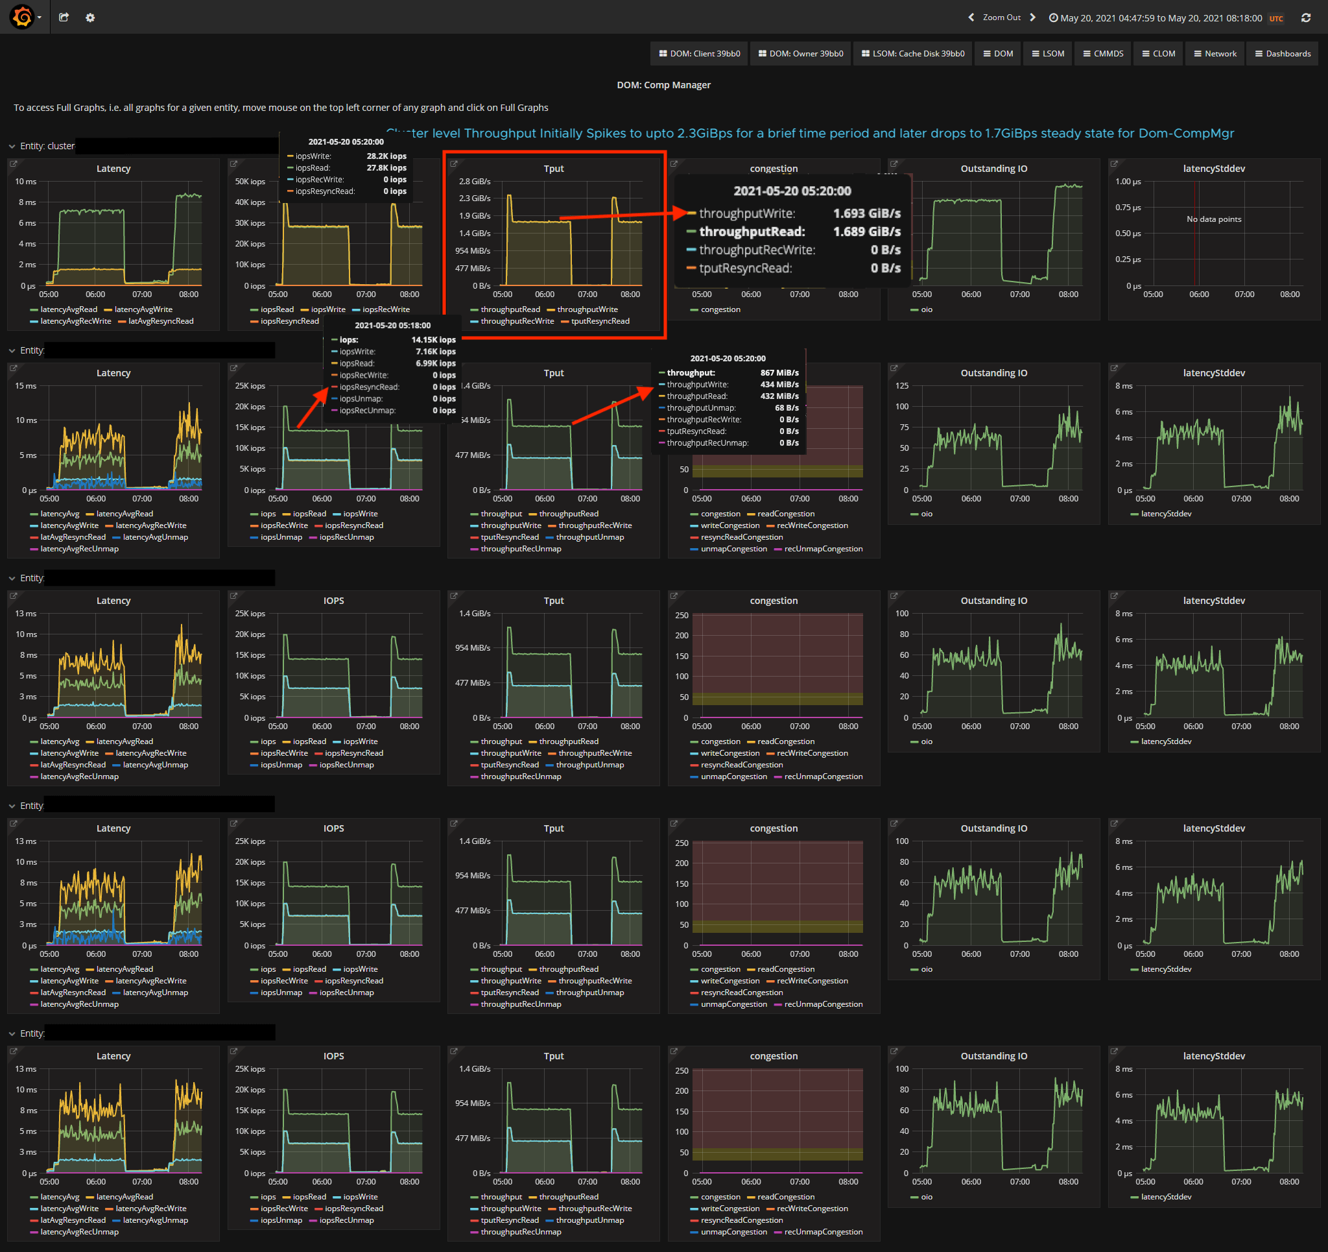
Task: Open dashboard settings gear icon
Action: 90,18
